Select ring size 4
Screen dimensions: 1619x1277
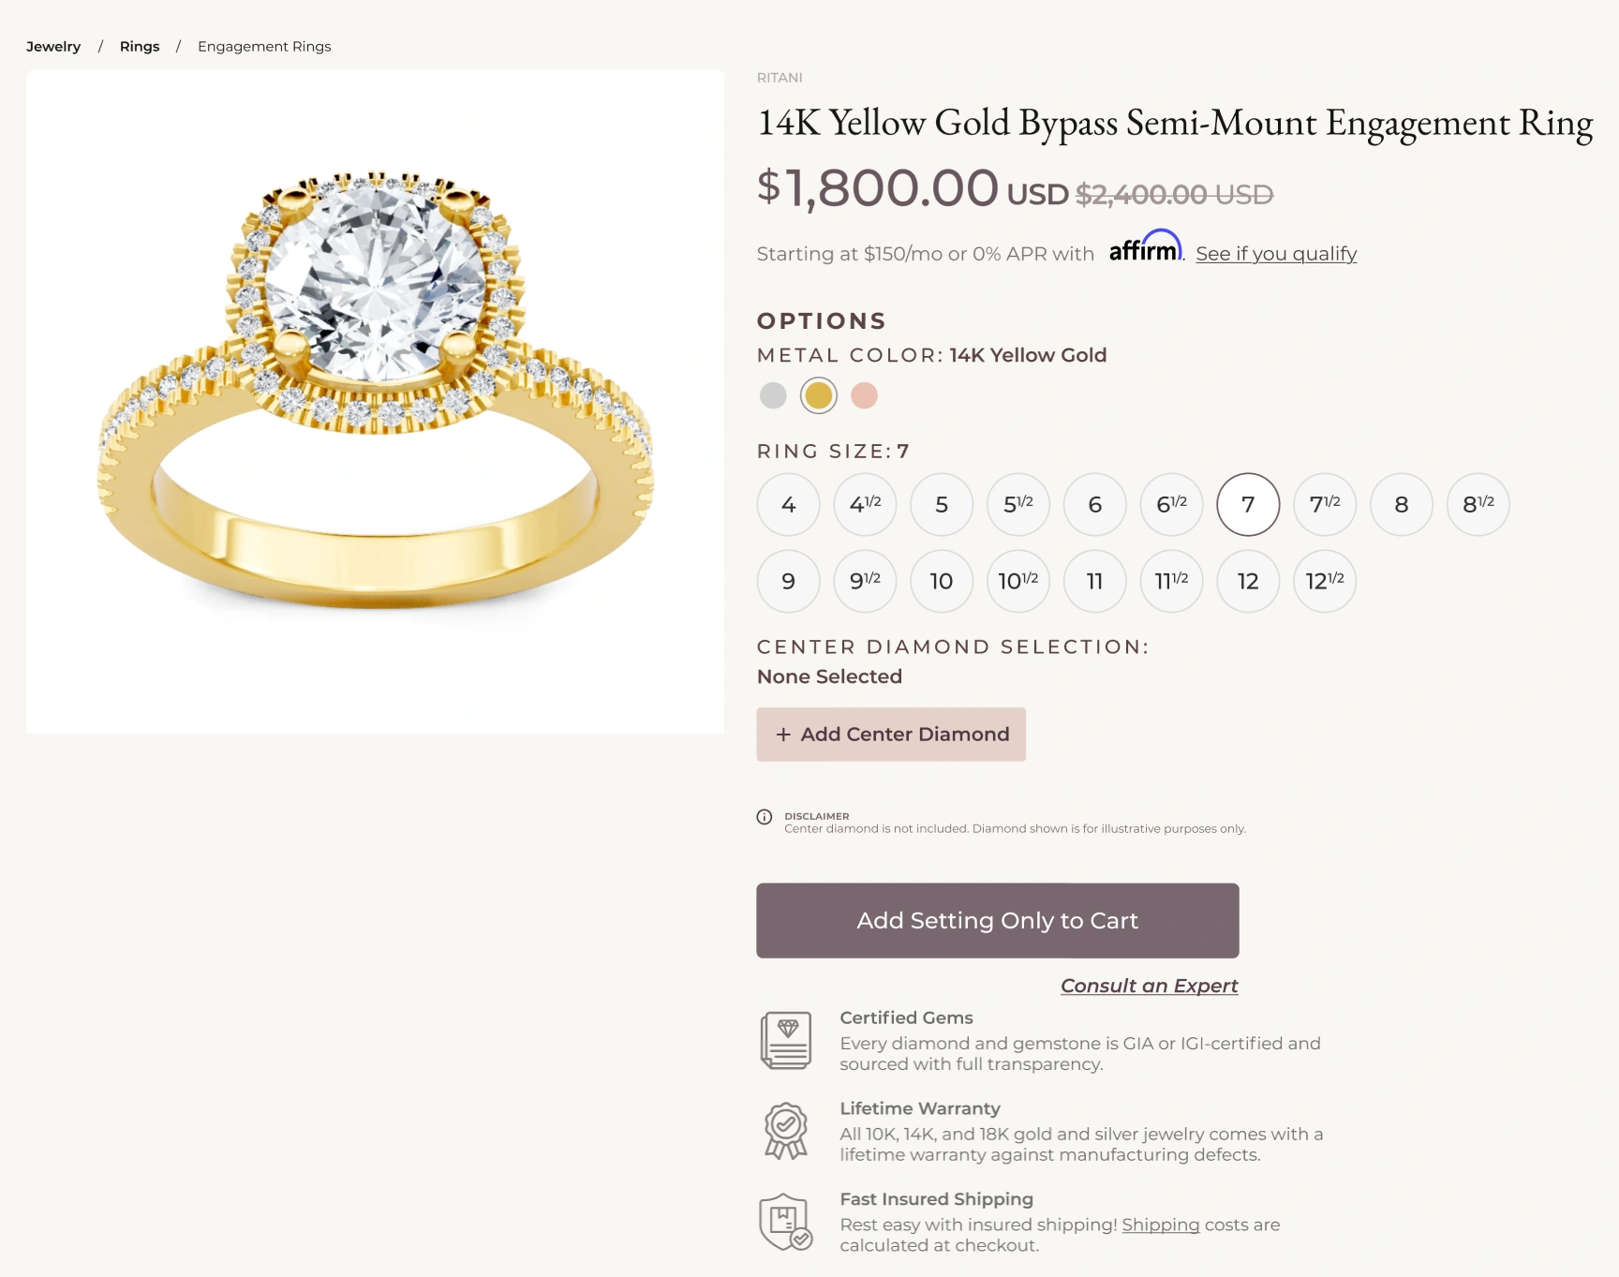(789, 505)
